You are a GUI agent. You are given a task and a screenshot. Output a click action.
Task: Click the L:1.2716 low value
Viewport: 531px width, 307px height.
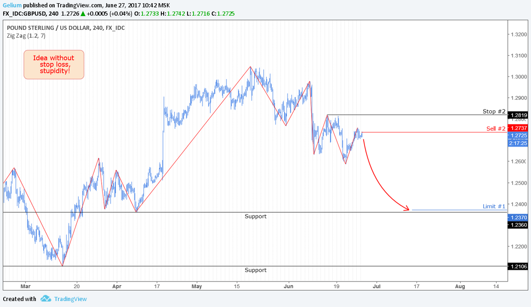[x=198, y=13]
